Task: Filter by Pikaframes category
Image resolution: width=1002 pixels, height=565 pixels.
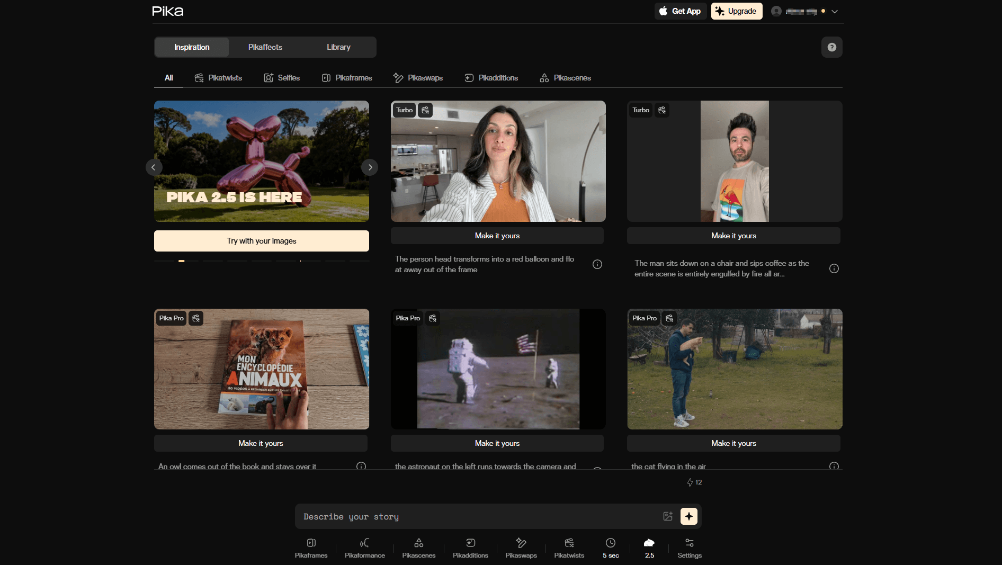Action: pos(347,78)
